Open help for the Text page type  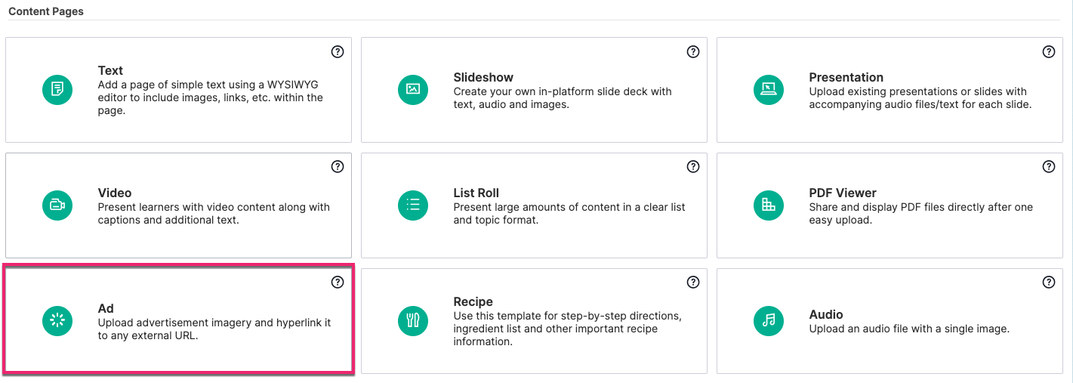point(338,52)
